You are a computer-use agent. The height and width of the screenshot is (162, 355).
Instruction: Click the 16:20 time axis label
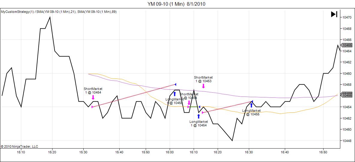pyautogui.click(x=218, y=152)
